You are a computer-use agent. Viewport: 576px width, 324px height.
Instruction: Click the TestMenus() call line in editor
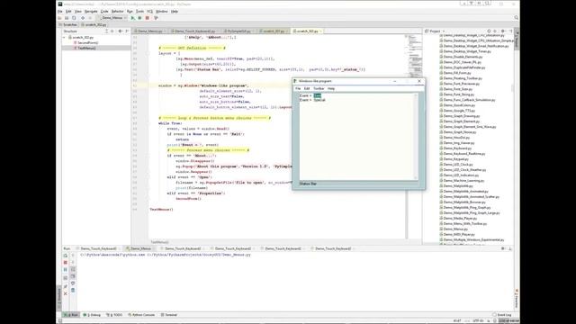click(x=161, y=210)
